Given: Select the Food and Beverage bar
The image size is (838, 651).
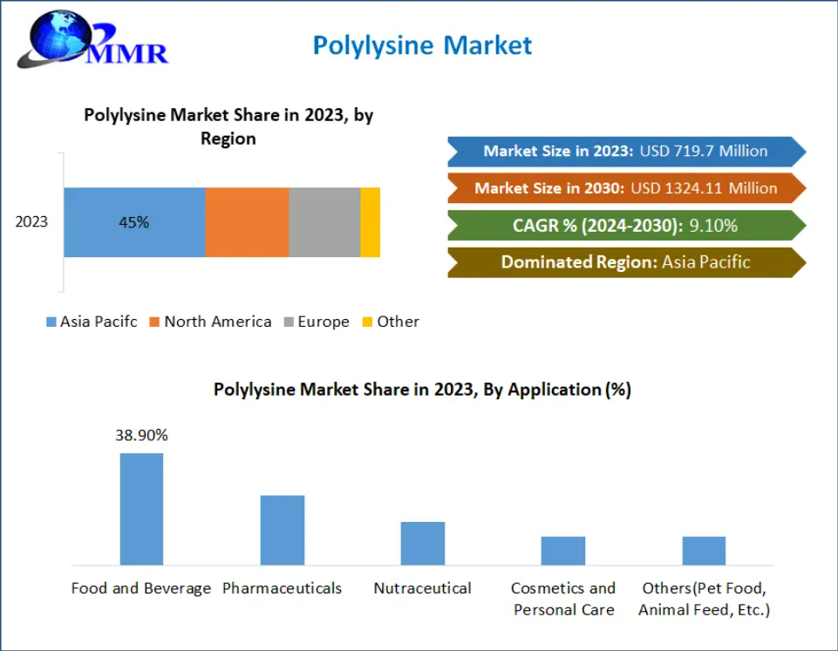Looking at the screenshot, I should tap(141, 509).
